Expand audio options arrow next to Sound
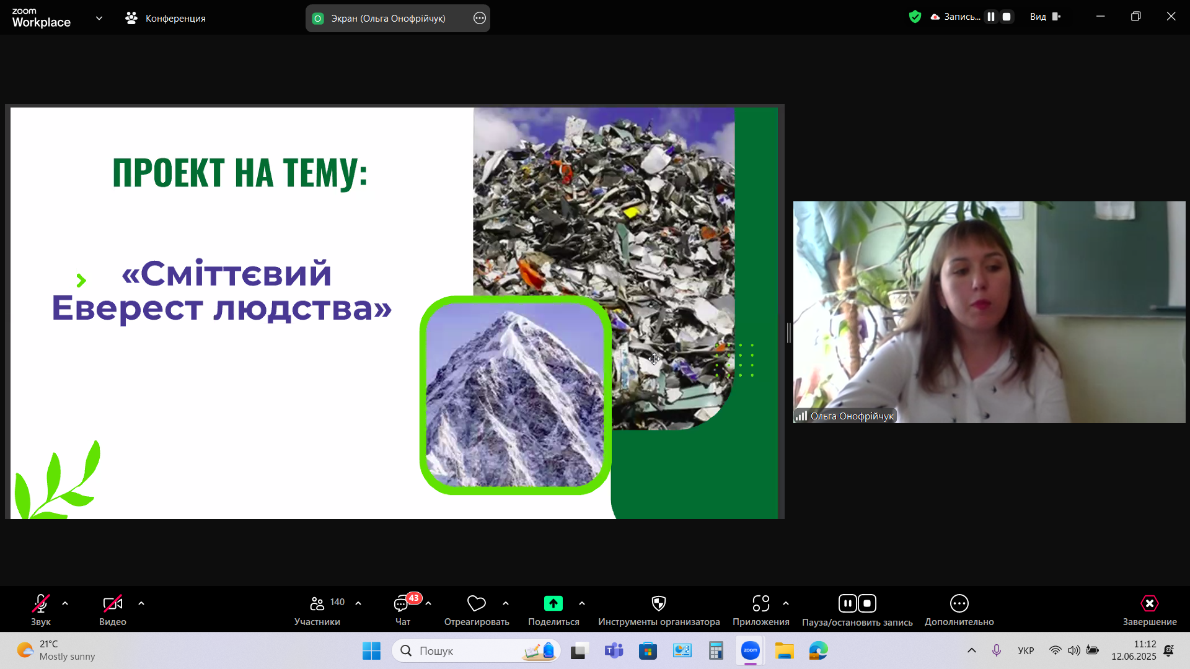The width and height of the screenshot is (1190, 669). [x=65, y=603]
